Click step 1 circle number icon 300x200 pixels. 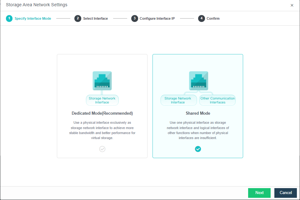(9, 18)
